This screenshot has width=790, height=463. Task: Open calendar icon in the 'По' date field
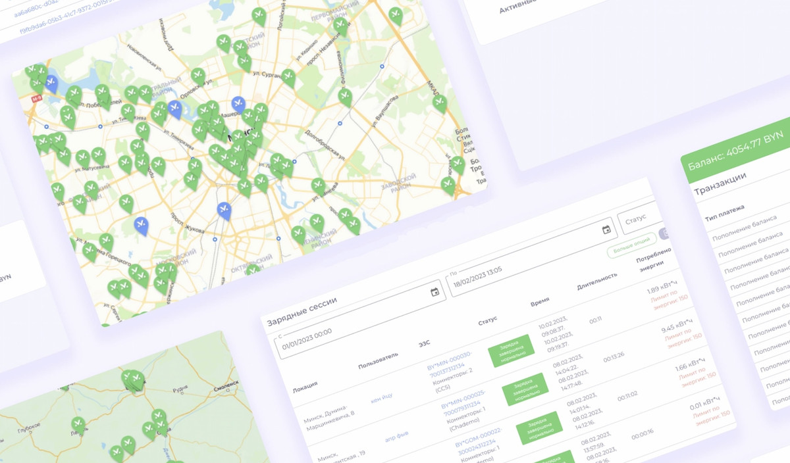point(606,230)
